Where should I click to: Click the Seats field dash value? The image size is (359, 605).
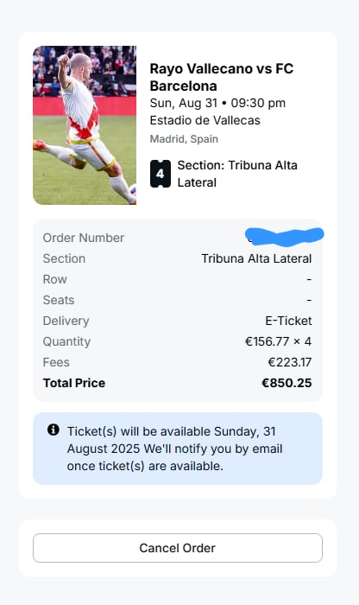click(x=309, y=300)
